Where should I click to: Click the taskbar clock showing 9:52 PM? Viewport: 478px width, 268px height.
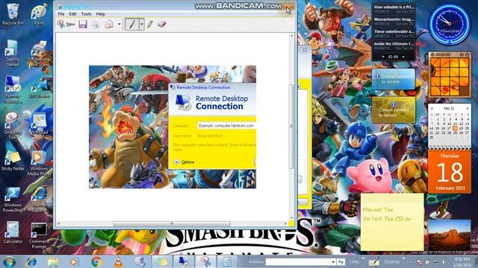pyautogui.click(x=462, y=262)
